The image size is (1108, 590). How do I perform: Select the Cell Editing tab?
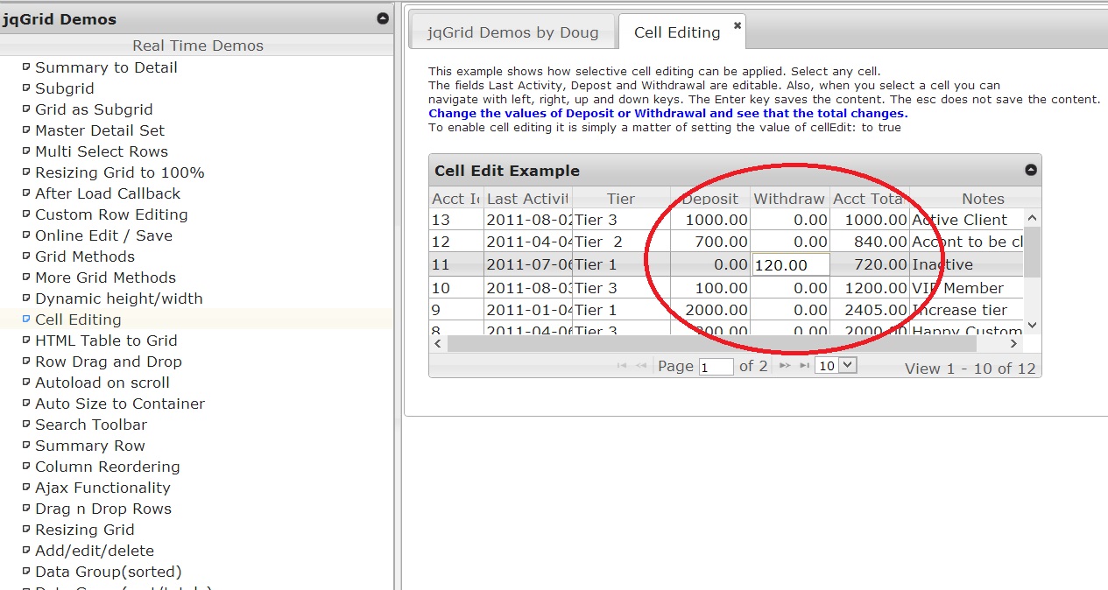pyautogui.click(x=677, y=32)
